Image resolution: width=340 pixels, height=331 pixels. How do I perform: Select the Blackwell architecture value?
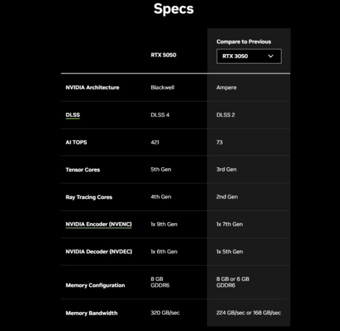coord(162,87)
